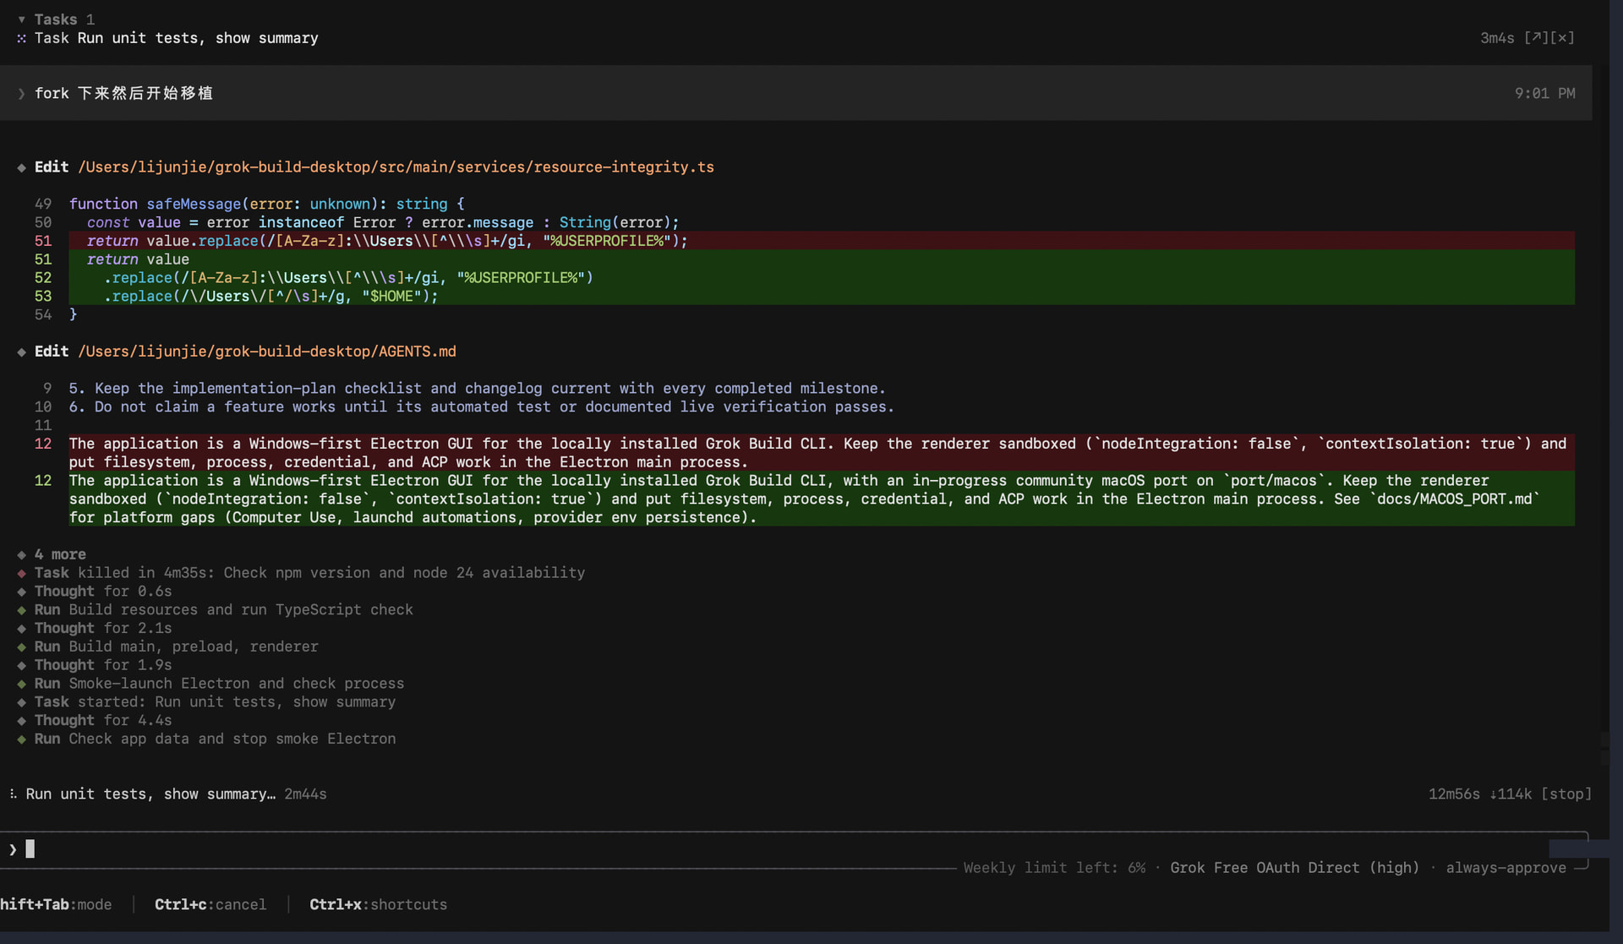Click the green bullet beside 'Run Build resources'
This screenshot has width=1623, height=944.
[22, 610]
